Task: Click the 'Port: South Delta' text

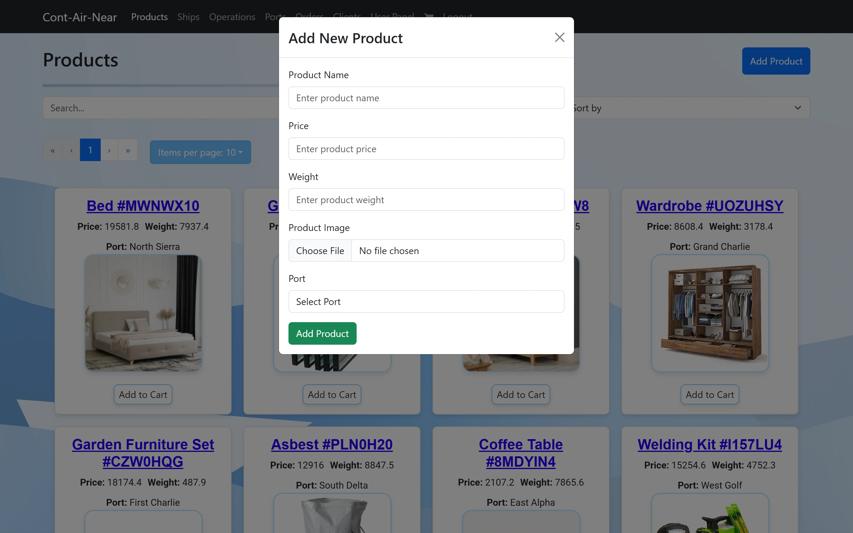Action: coord(332,485)
